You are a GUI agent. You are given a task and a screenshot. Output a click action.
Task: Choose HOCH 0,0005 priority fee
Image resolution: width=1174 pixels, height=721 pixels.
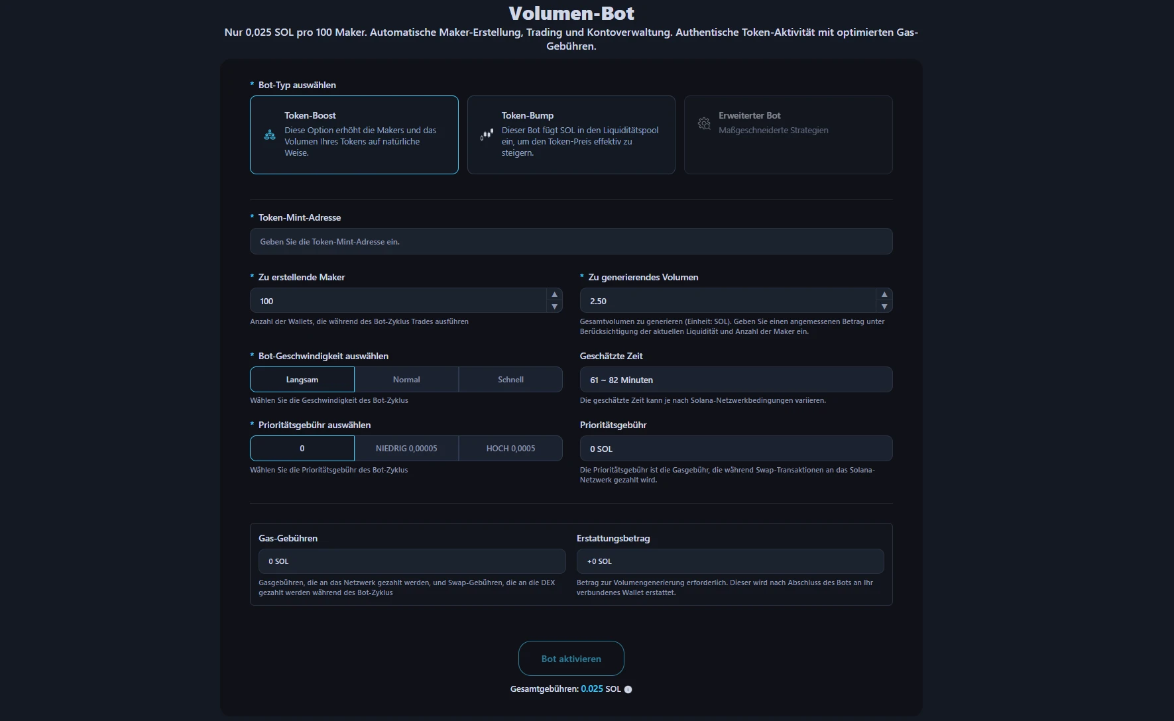coord(510,449)
